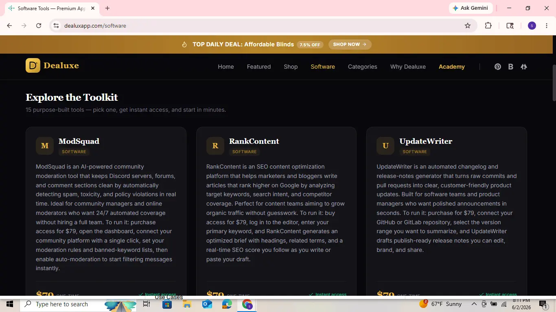The height and width of the screenshot is (312, 556).
Task: Show hidden system tray icons
Action: (474, 304)
